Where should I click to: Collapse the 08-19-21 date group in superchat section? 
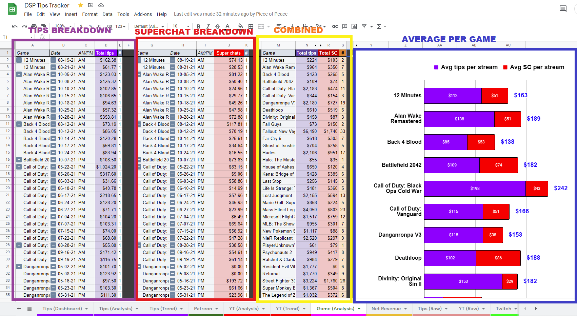coord(173,60)
